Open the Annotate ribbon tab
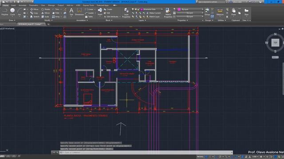284x159 pixels. 23,5
